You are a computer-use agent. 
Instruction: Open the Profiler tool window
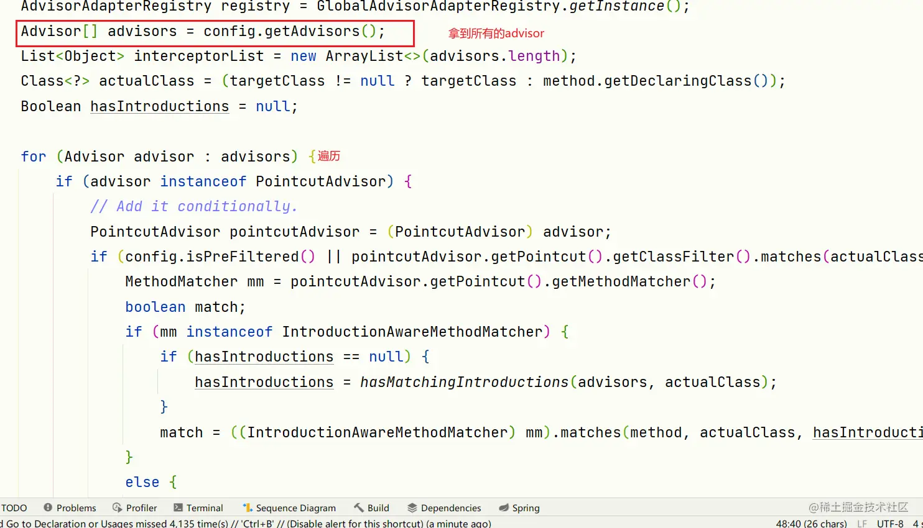coord(134,508)
